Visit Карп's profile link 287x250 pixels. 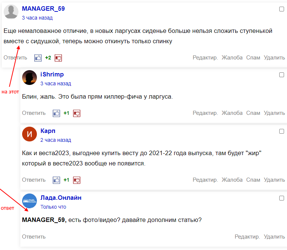48,131
